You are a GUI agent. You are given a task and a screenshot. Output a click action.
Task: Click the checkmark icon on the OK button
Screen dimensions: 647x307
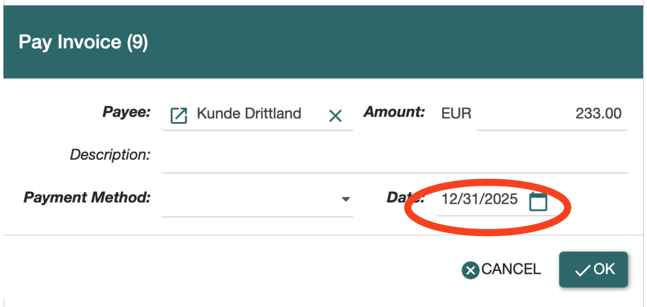[582, 271]
